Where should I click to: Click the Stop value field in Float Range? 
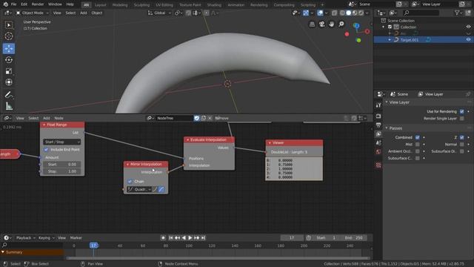[x=62, y=171]
